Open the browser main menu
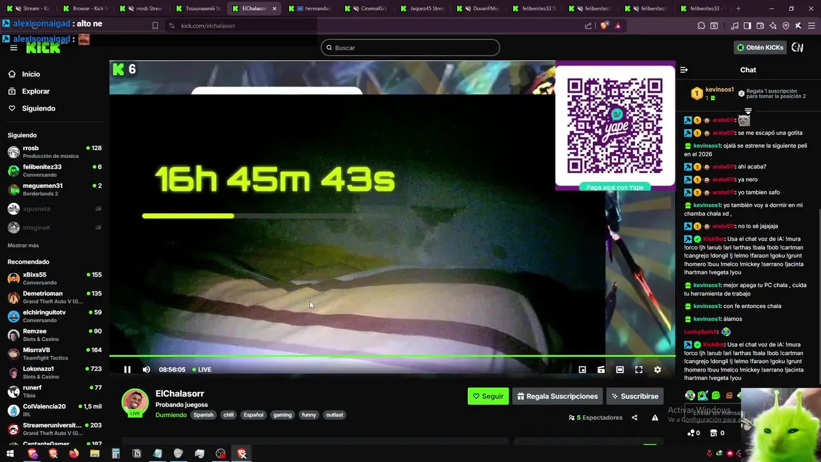The width and height of the screenshot is (821, 462). (x=811, y=26)
